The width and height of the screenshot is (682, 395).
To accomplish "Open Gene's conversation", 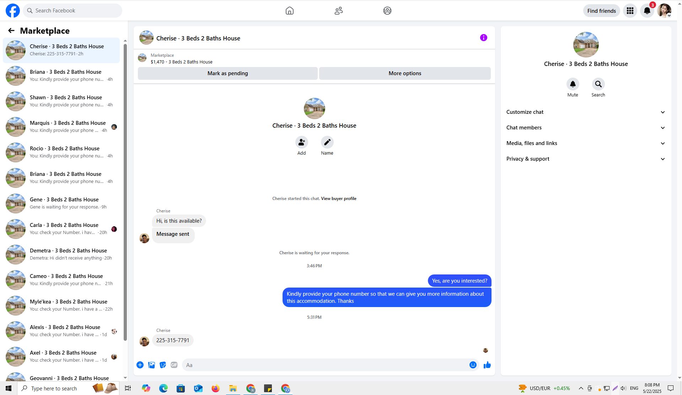I will click(61, 203).
